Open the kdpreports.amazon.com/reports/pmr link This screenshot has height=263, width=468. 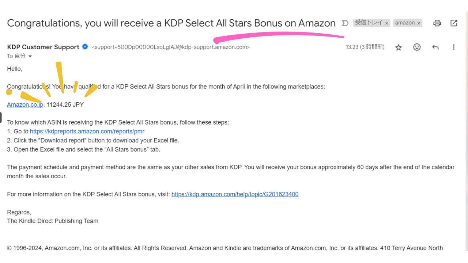(x=87, y=131)
